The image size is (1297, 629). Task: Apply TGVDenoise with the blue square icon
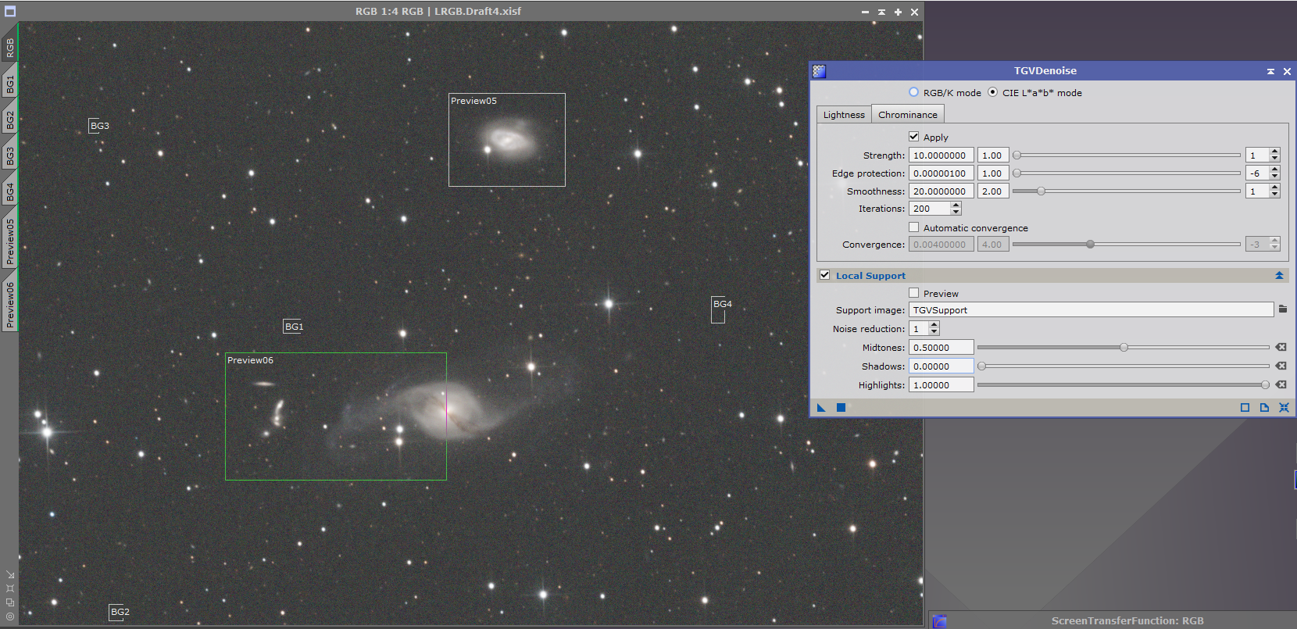coord(841,408)
